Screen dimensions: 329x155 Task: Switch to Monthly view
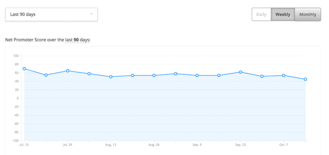[308, 15]
